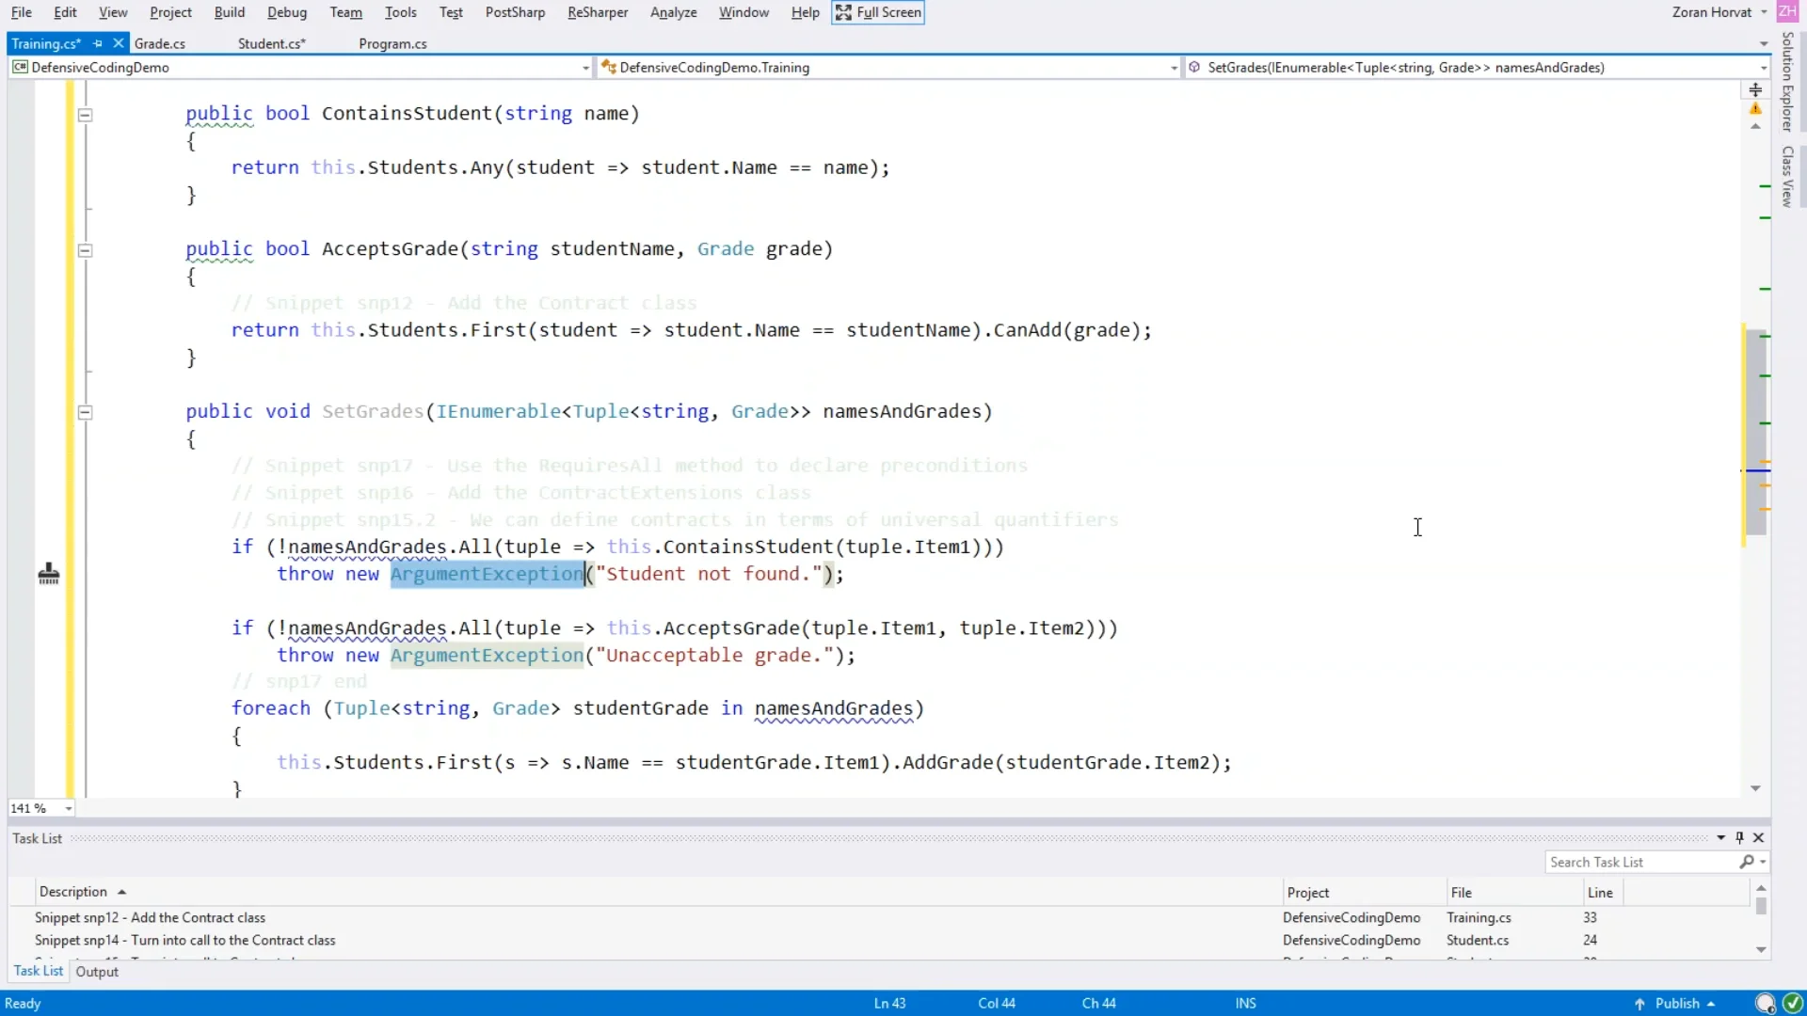
Task: Switch to the Grade.cs tab
Action: 160,44
